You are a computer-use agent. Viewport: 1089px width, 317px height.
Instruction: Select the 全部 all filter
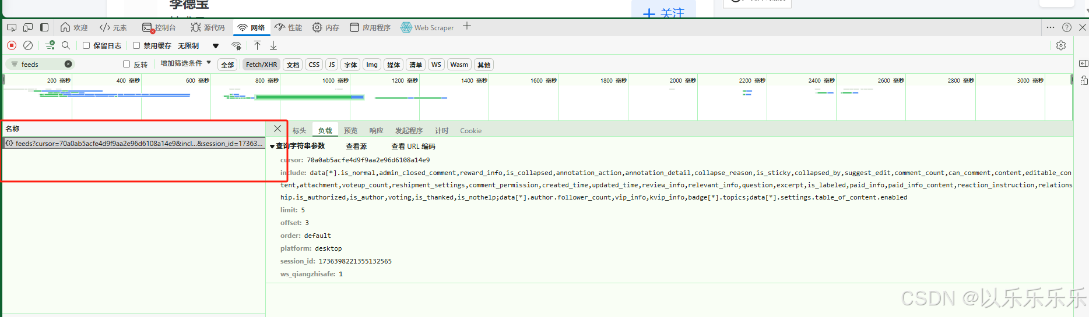point(227,65)
